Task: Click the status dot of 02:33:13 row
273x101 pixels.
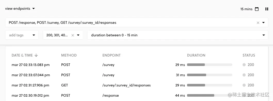Action: click(244, 65)
